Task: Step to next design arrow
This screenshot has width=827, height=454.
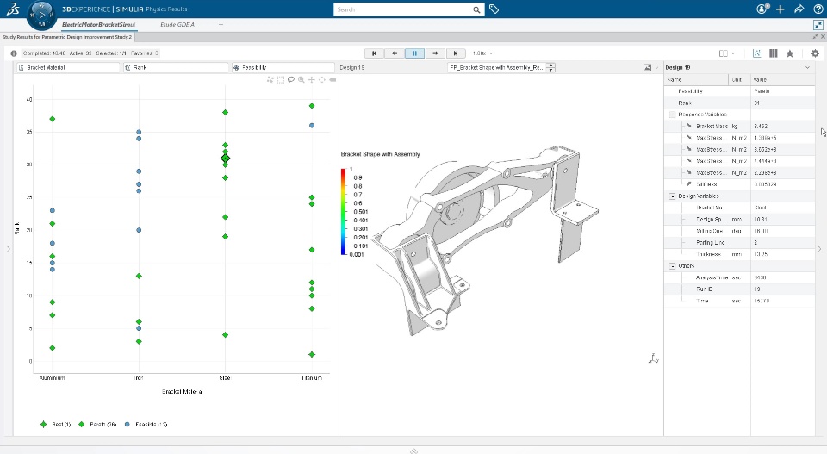Action: click(435, 53)
